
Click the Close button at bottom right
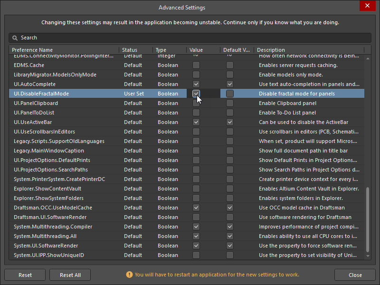pyautogui.click(x=355, y=275)
